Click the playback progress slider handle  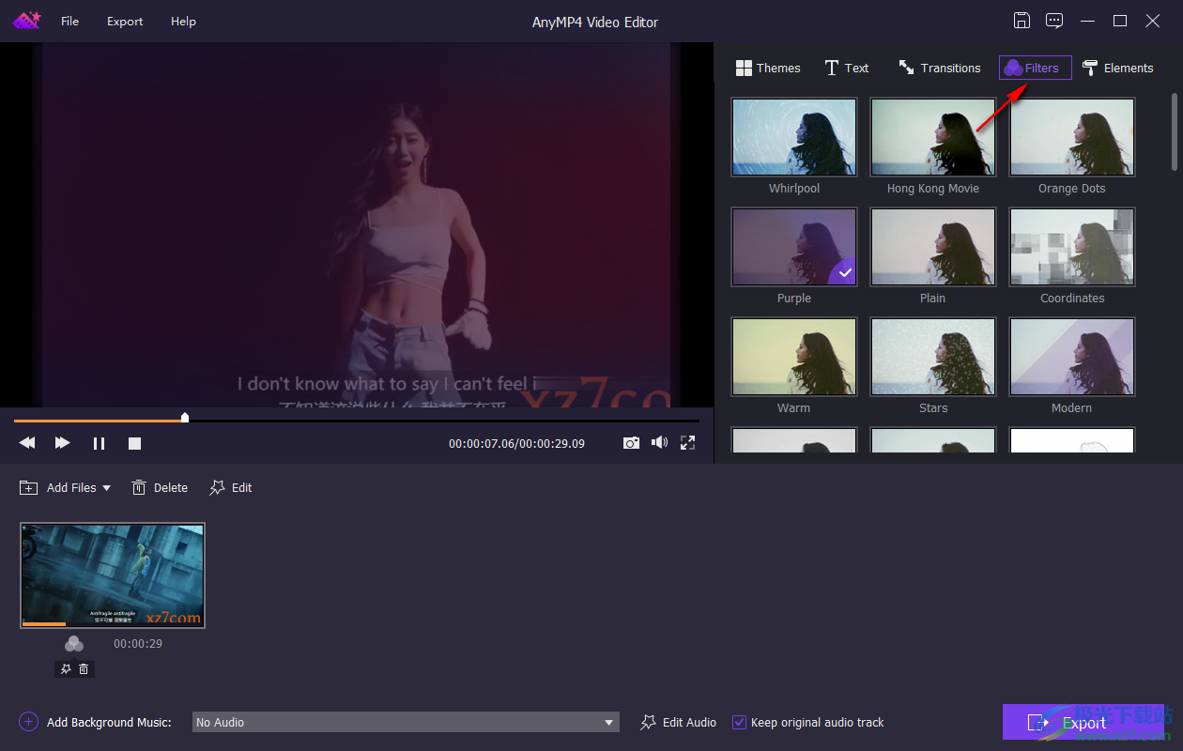coord(185,418)
